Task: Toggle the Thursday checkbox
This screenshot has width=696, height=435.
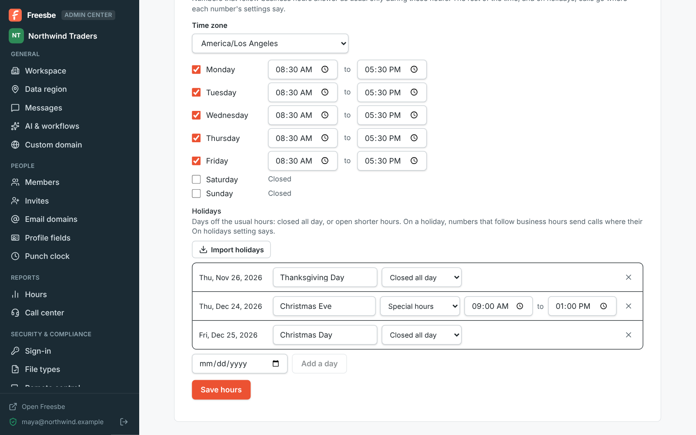Action: [196, 138]
